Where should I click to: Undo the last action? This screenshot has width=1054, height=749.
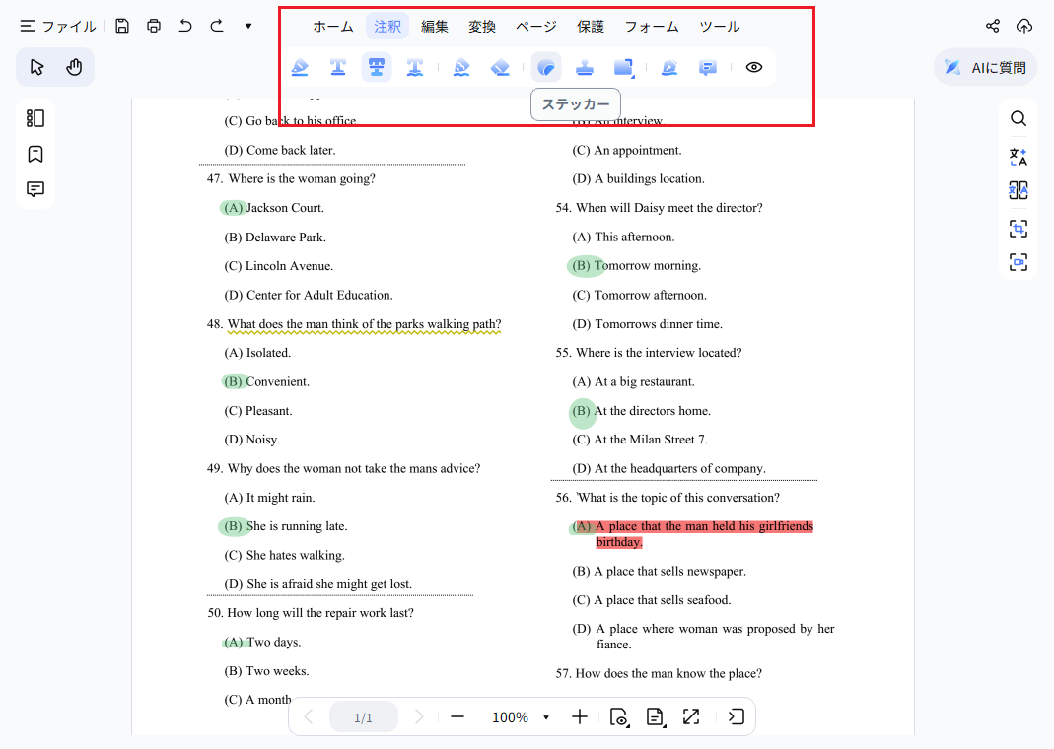(185, 27)
